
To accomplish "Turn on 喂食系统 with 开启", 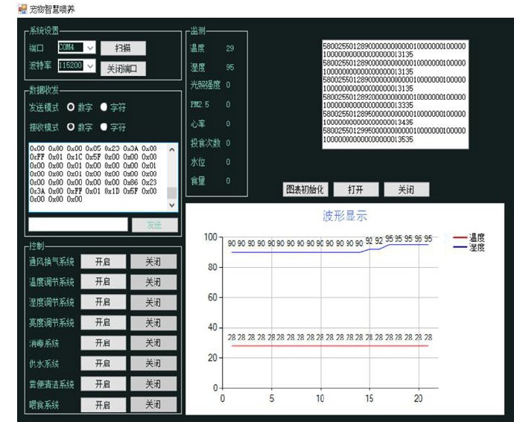I will pos(104,405).
